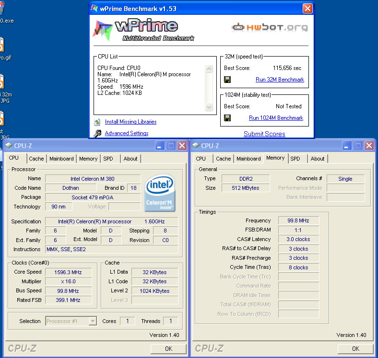The width and height of the screenshot is (378, 358).
Task: Minimize the left CPU-Z window
Action: point(159,146)
